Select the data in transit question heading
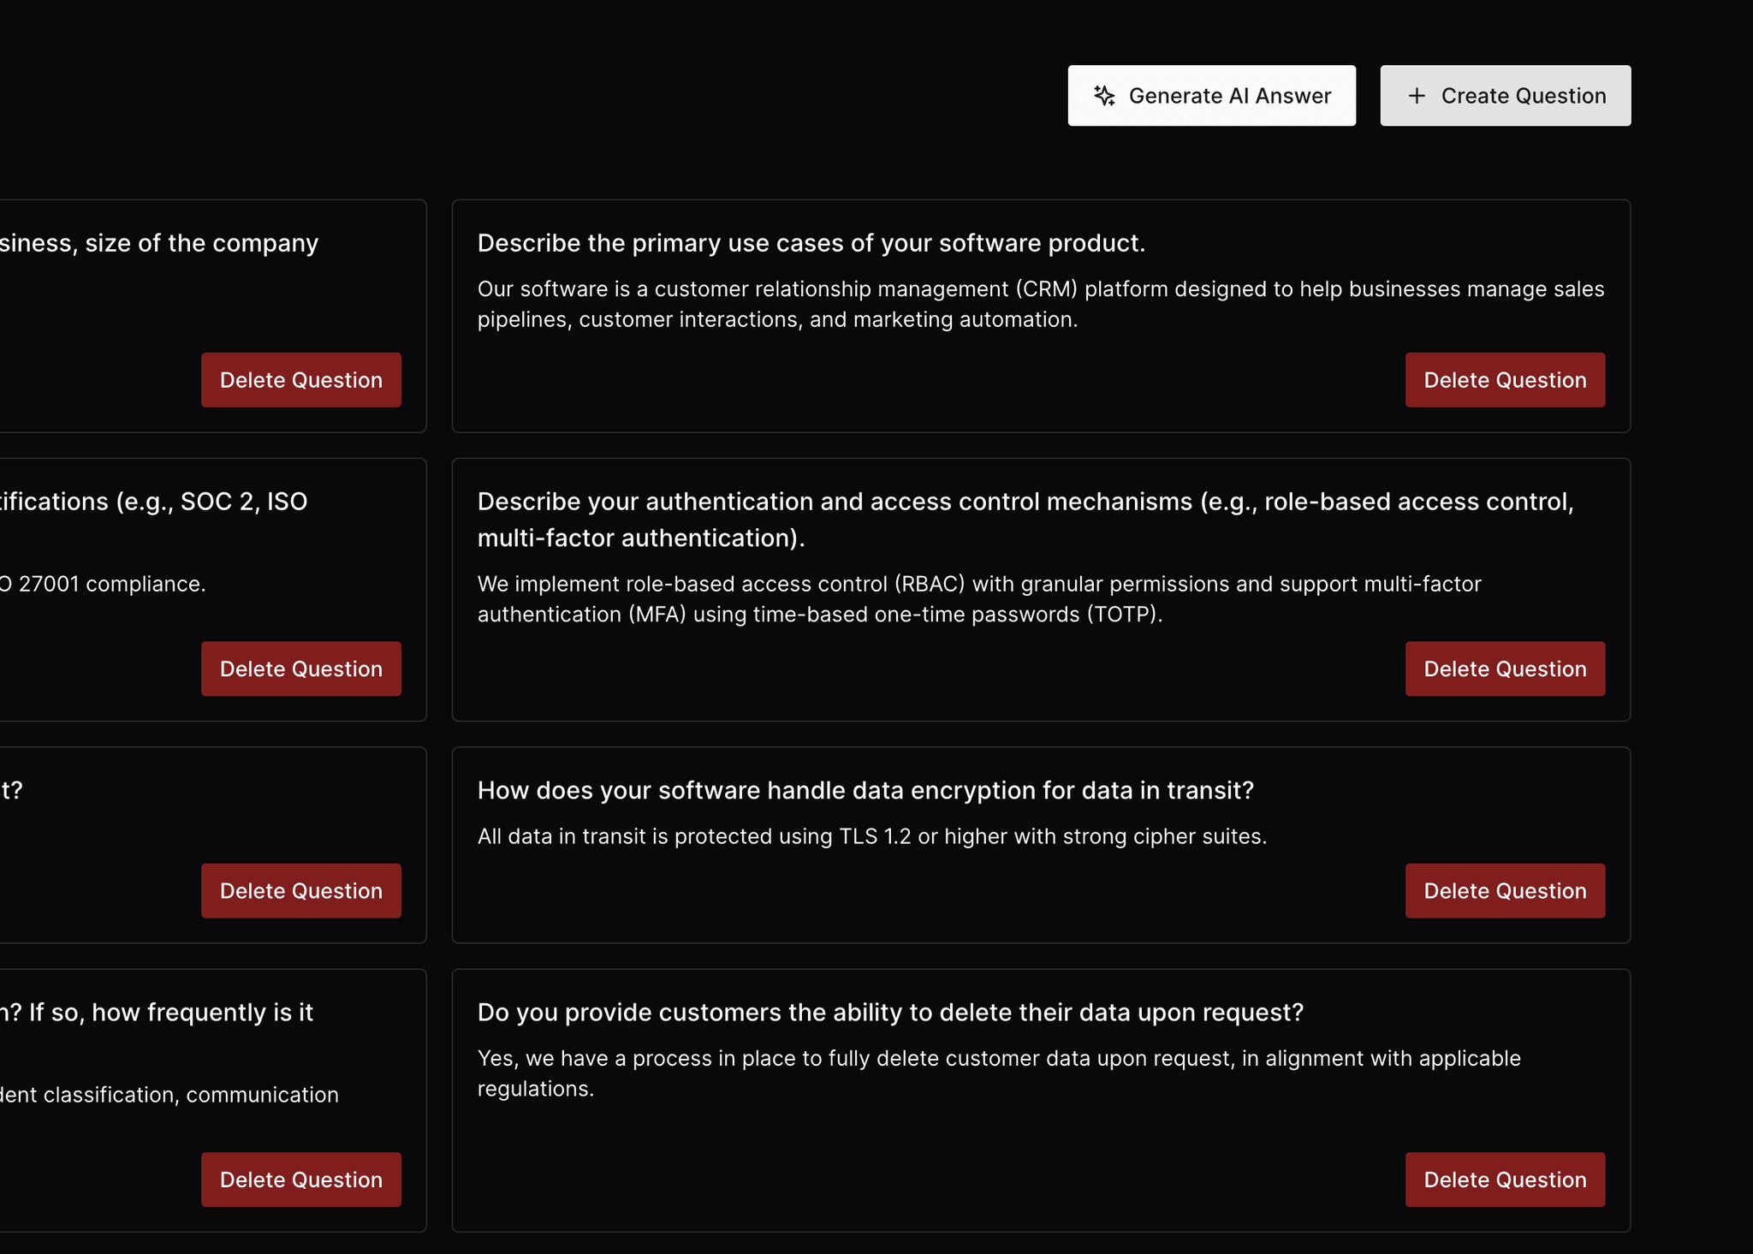 (865, 790)
